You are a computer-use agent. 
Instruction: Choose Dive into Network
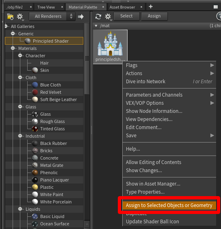[x=169, y=82]
